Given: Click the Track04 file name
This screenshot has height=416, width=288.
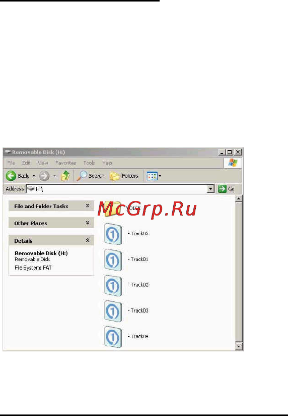Looking at the screenshot, I should 139,336.
